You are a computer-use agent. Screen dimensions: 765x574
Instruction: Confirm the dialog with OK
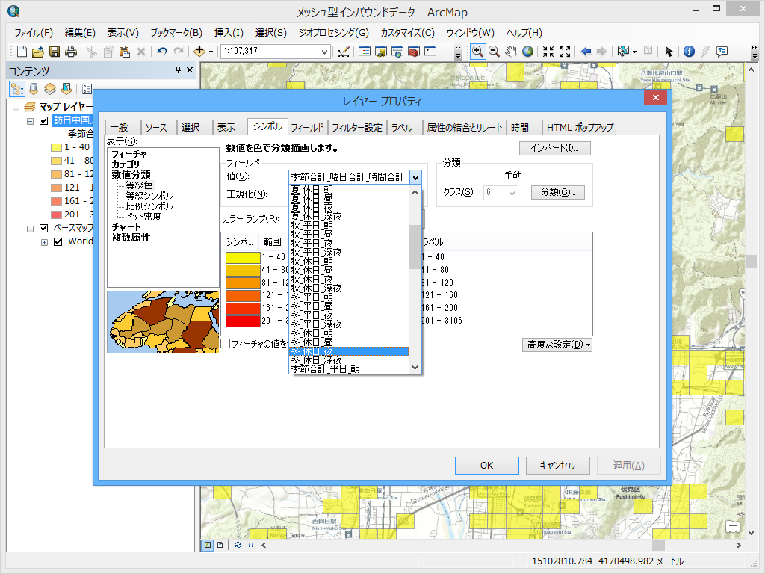pos(487,466)
